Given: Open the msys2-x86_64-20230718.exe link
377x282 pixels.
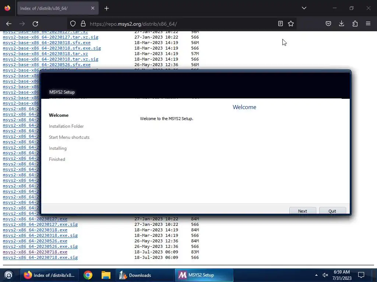Looking at the screenshot, I should (x=35, y=252).
